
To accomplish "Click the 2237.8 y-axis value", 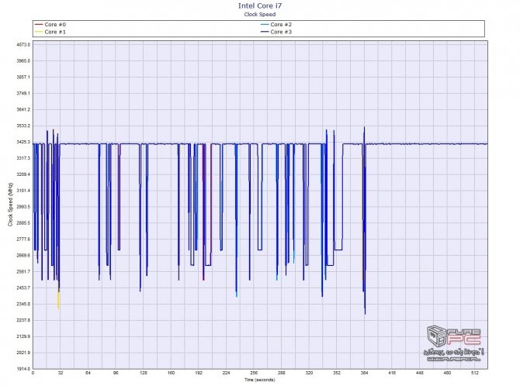I will pos(23,321).
